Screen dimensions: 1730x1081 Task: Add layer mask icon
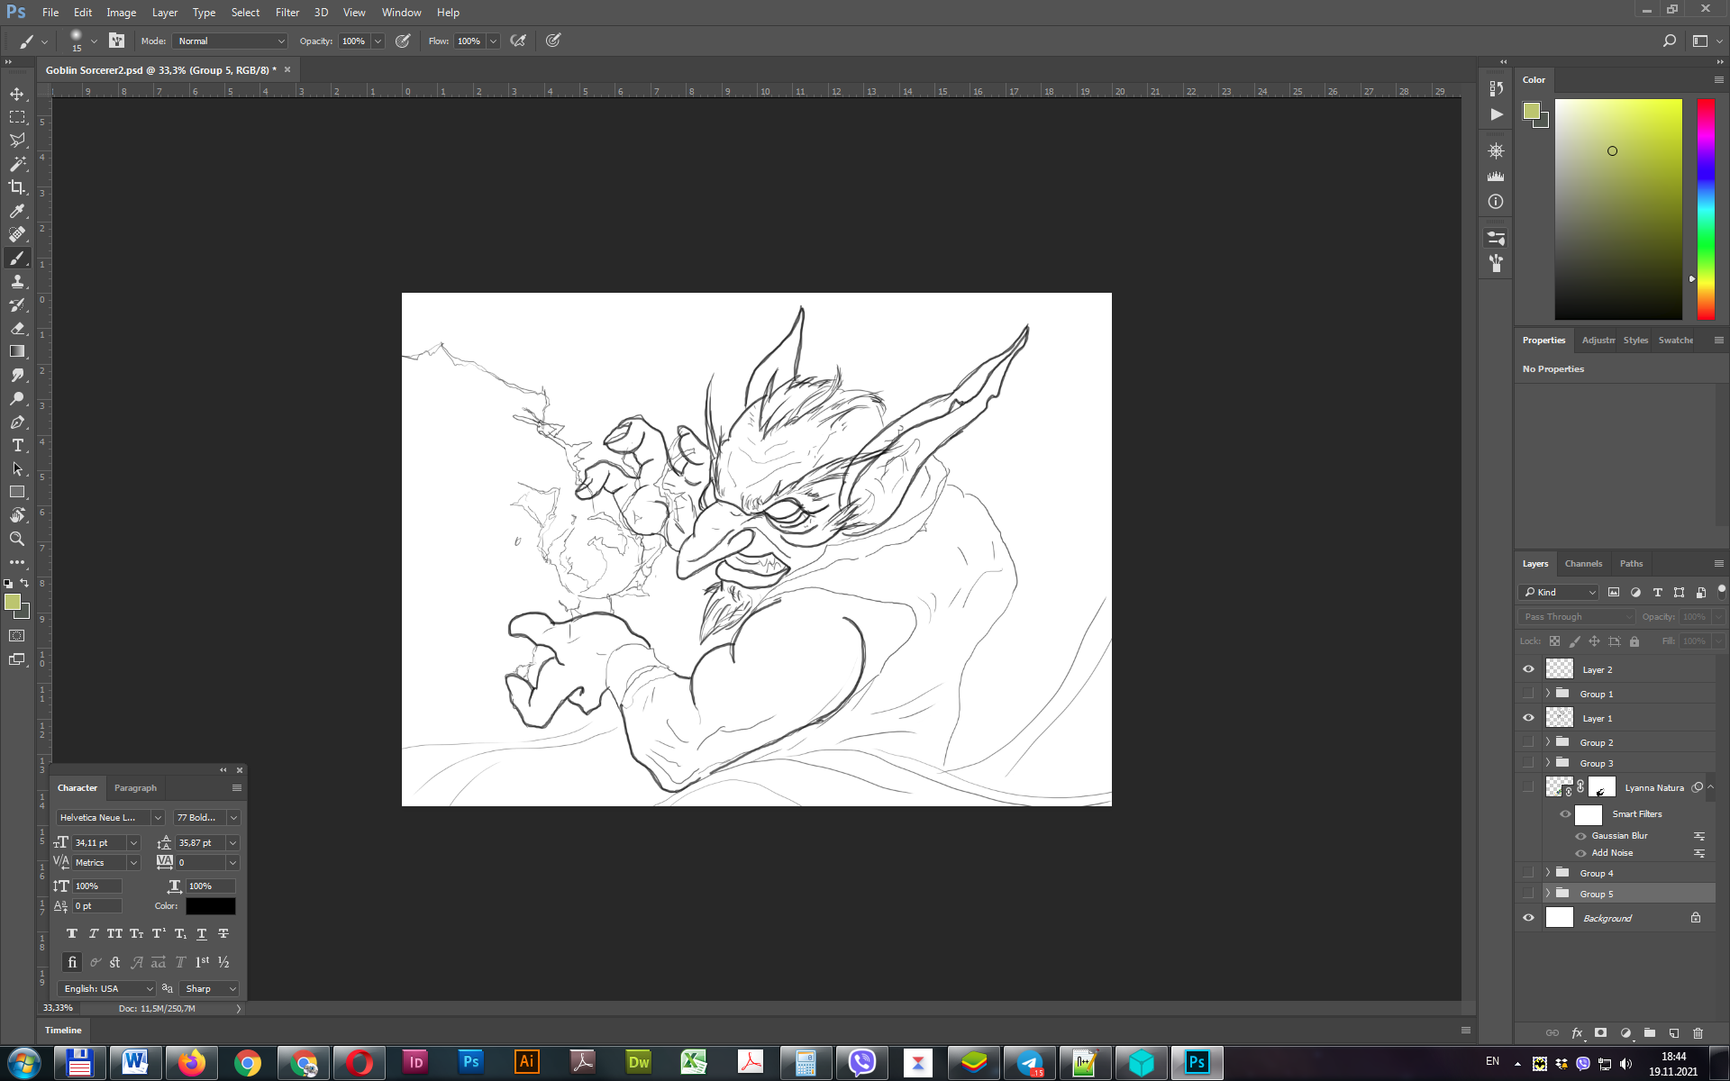click(x=1600, y=1033)
